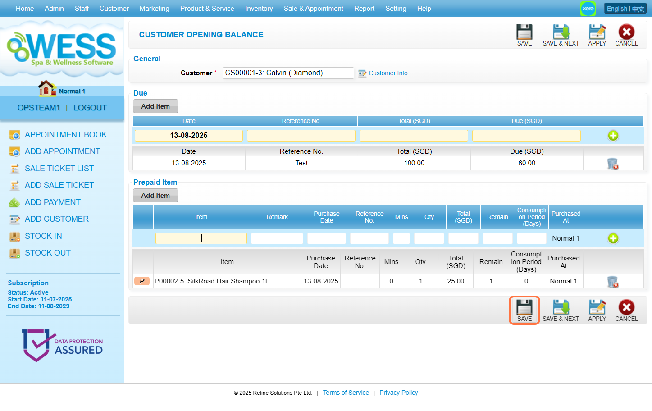Click the Xero integration icon
Screen dimensions: 652x411
588,9
